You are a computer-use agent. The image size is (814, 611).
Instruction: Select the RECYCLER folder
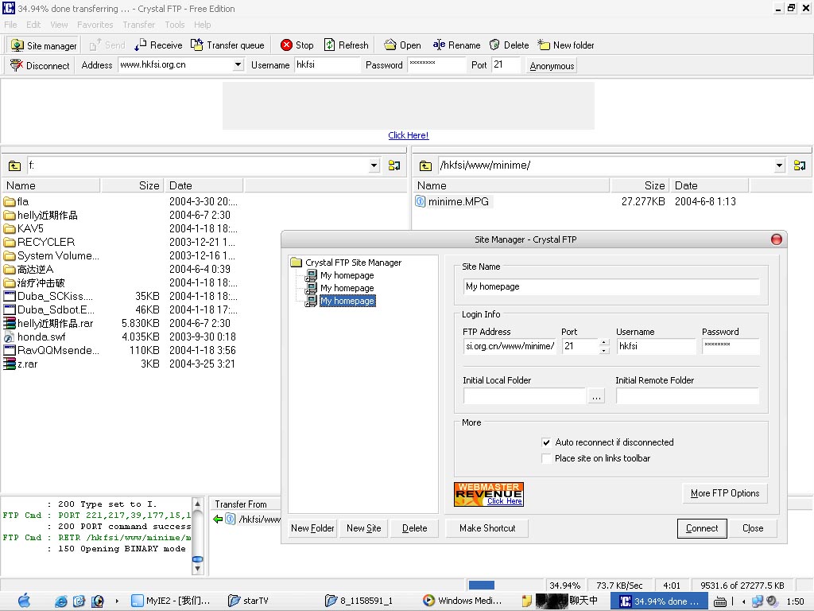(40, 242)
